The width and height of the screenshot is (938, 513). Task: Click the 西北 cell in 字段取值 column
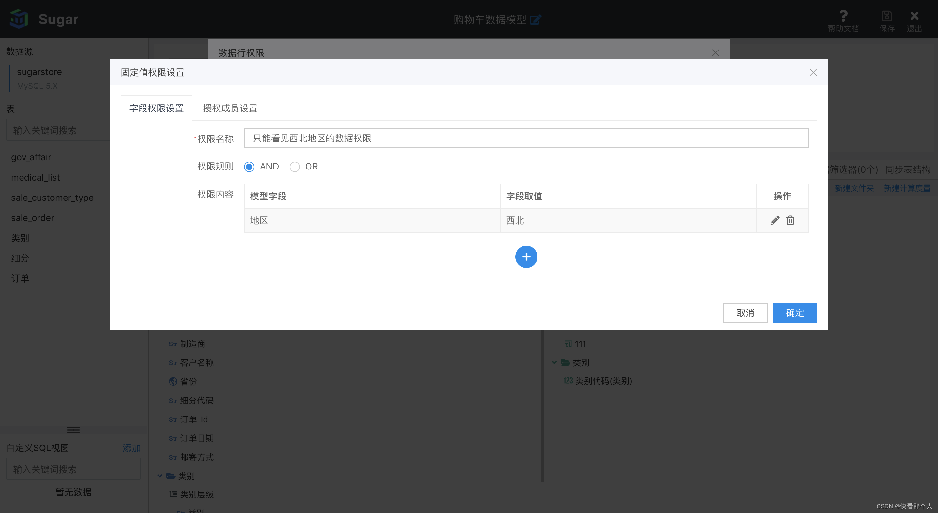pyautogui.click(x=628, y=220)
